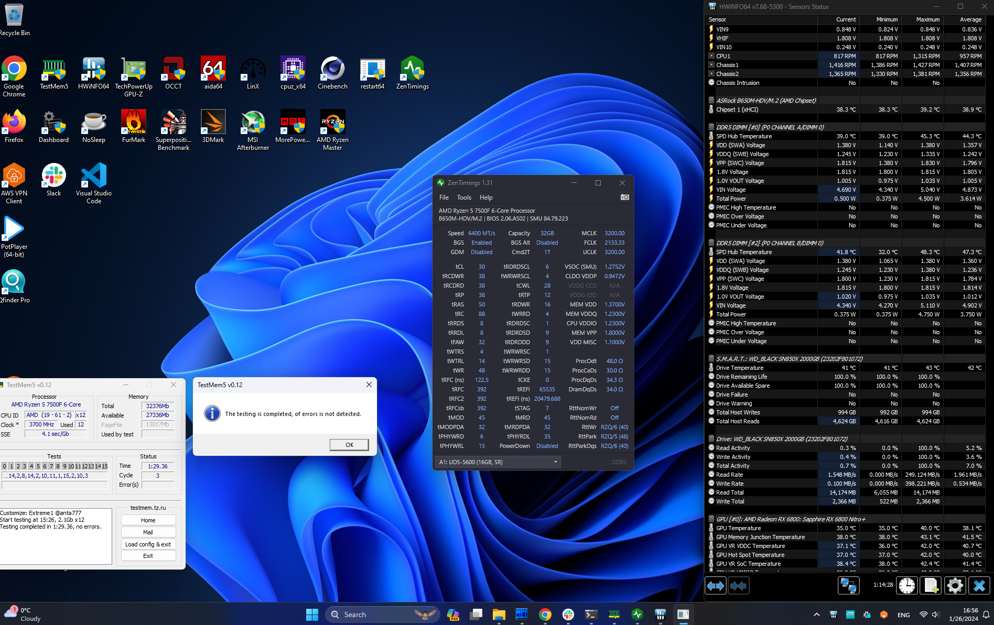Viewport: 994px width, 625px height.
Task: Open HWiNFO sensor settings gear
Action: (955, 586)
